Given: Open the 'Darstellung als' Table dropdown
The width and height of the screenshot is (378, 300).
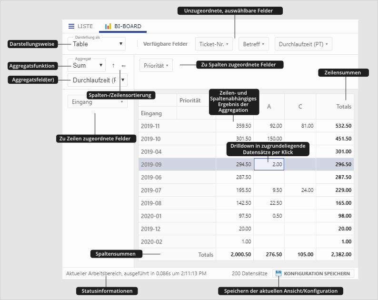Looking at the screenshot, I should coord(97,44).
